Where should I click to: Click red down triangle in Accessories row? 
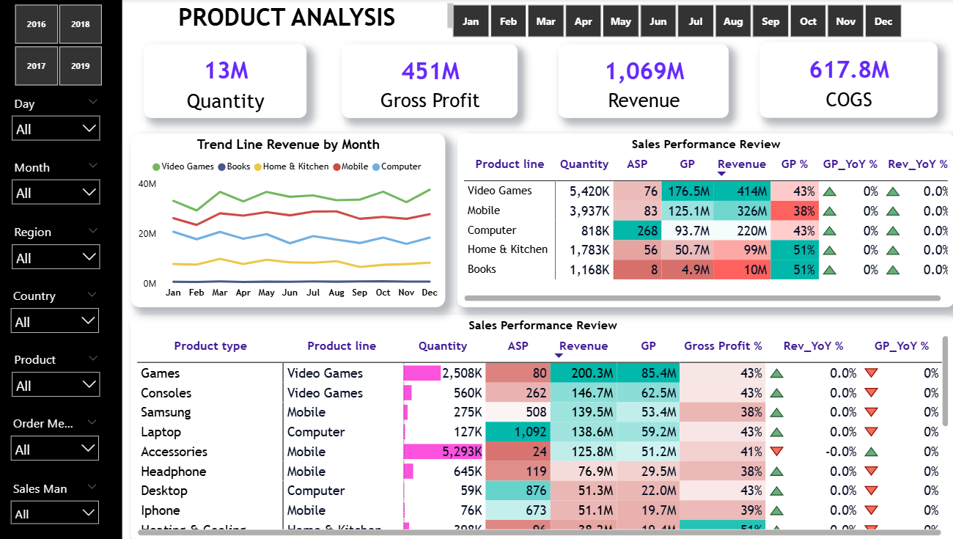(777, 452)
